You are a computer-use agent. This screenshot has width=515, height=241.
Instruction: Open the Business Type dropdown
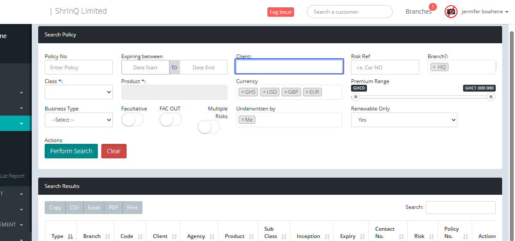(79, 120)
